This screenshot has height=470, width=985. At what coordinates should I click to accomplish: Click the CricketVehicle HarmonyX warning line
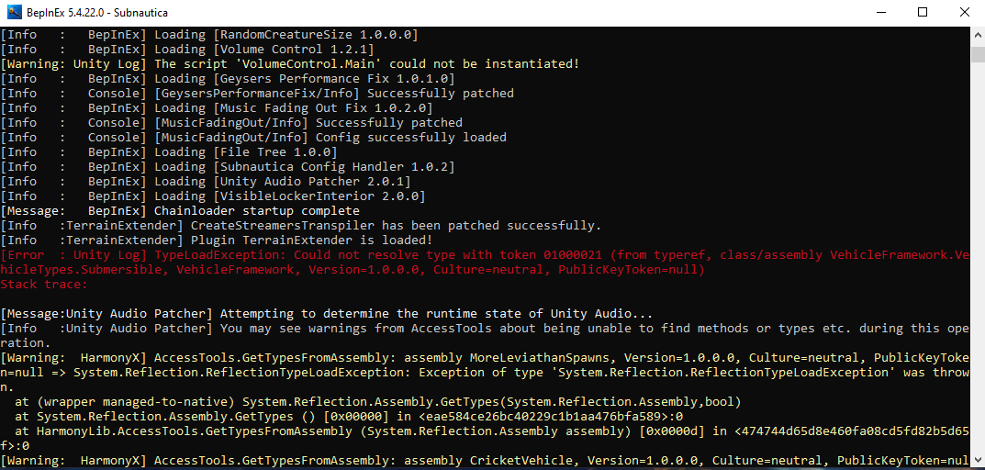click(485, 460)
